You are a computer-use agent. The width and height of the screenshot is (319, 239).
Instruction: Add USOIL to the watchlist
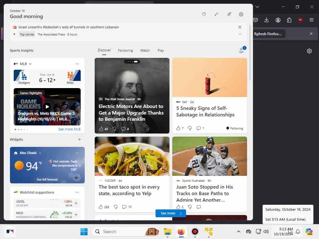click(76, 203)
